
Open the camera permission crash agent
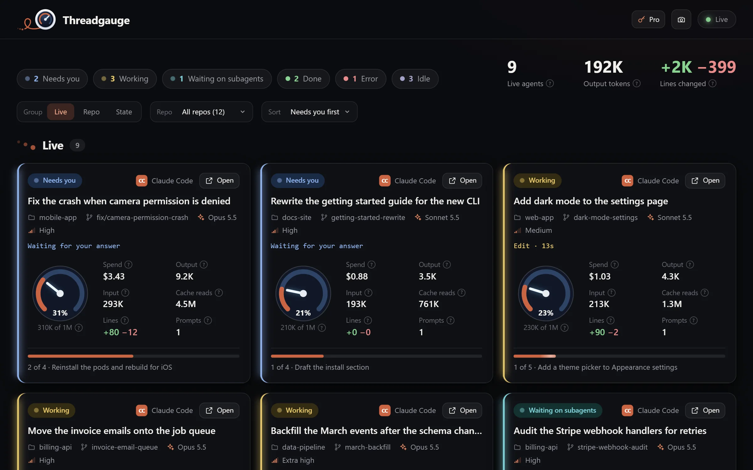[x=219, y=181]
